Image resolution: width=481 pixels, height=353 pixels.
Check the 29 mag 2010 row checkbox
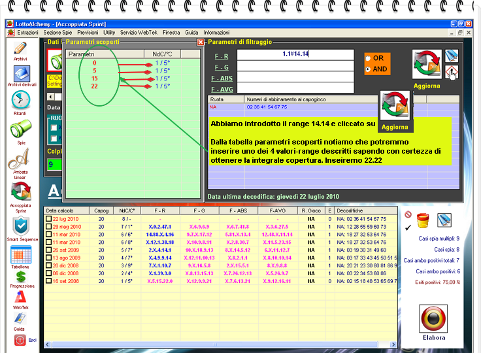48,227
